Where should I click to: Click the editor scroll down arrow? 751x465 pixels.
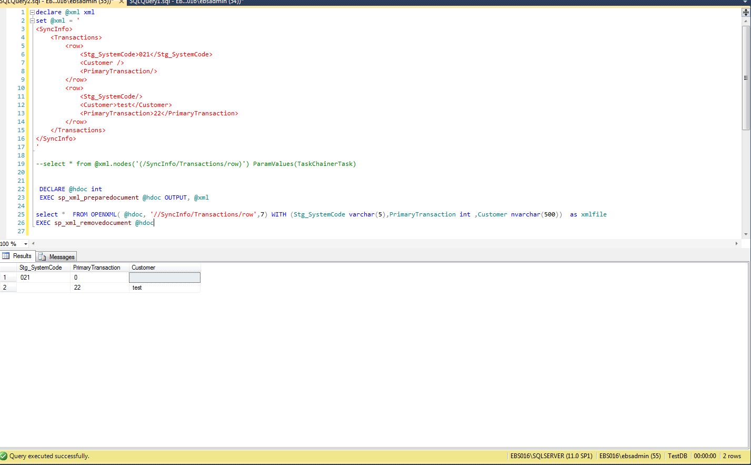[745, 234]
